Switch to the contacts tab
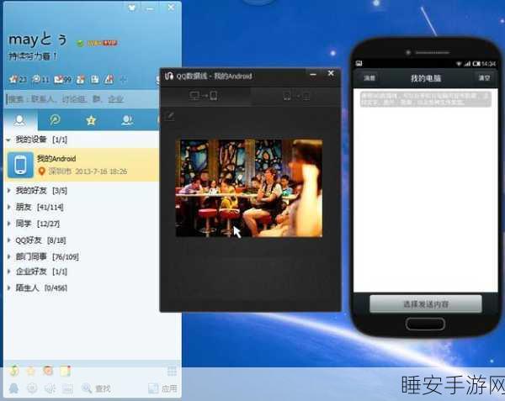 coord(20,120)
